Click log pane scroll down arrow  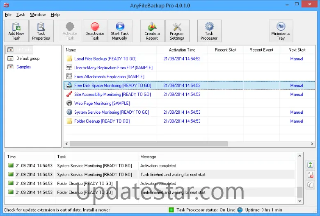click(x=299, y=201)
